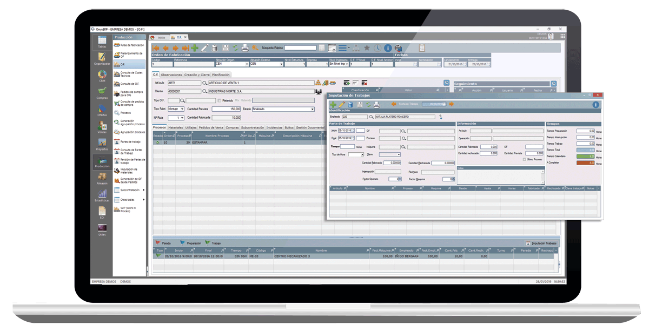649x332 pixels.
Task: Click the trash delete icon in main toolbar
Action: (215, 48)
